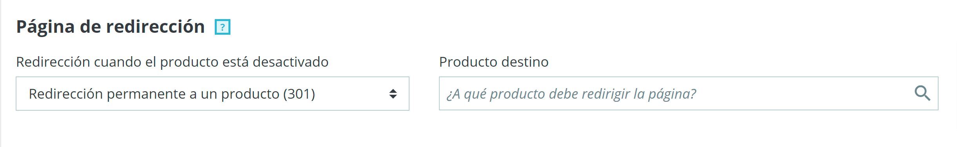Focus the '¿A qué producto debe redirigir la página?' box
The image size is (957, 147).
click(x=689, y=94)
